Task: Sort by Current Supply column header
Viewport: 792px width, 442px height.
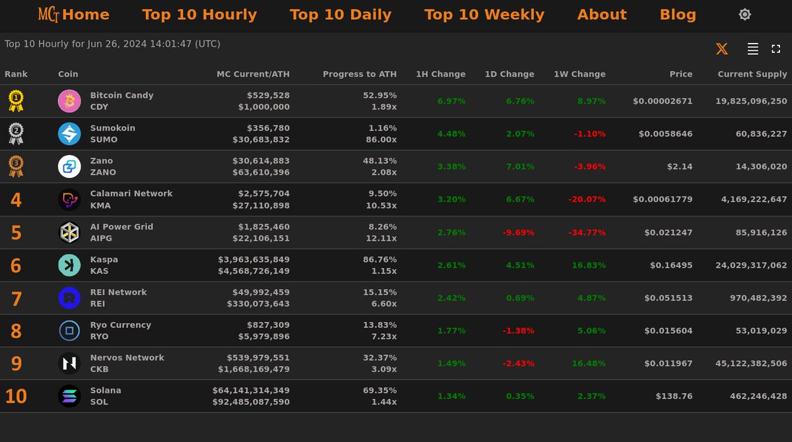Action: coord(752,74)
